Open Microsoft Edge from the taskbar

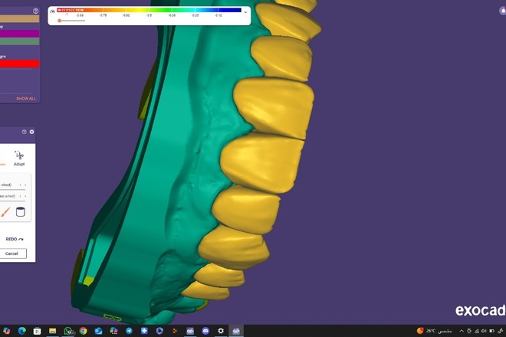[22, 331]
